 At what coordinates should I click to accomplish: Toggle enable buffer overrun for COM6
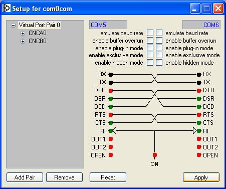pyautogui.click(x=159, y=41)
